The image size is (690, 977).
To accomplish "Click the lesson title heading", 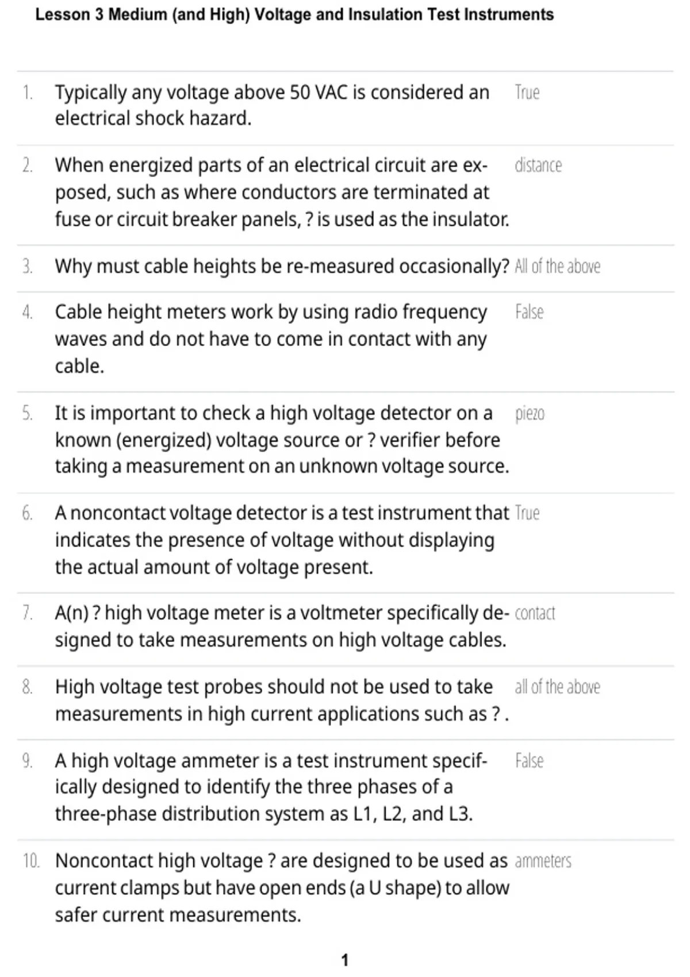I will 294,14.
